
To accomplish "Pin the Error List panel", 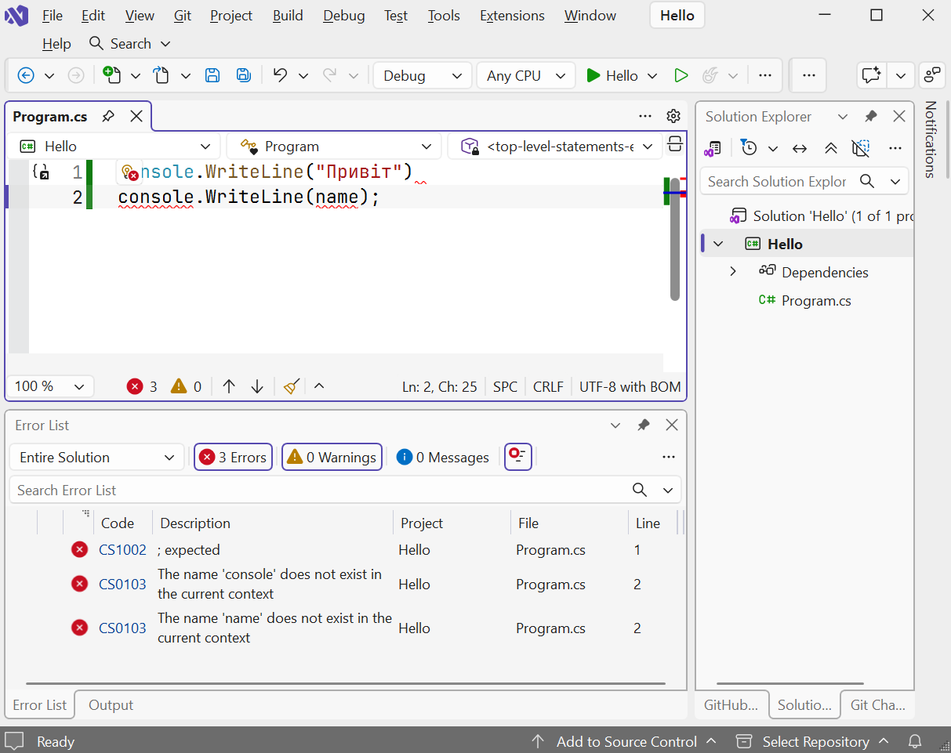I will click(x=644, y=425).
